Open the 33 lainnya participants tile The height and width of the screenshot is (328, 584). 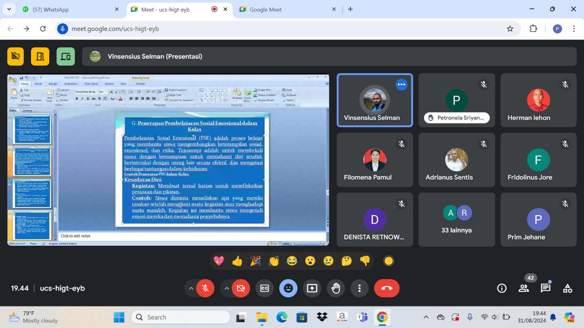pyautogui.click(x=457, y=220)
